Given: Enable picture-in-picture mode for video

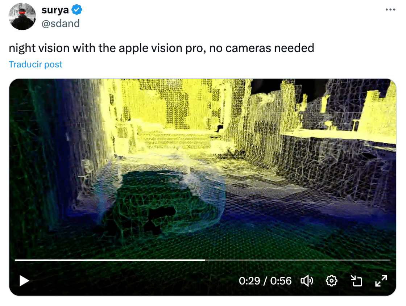Looking at the screenshot, I should (x=356, y=281).
